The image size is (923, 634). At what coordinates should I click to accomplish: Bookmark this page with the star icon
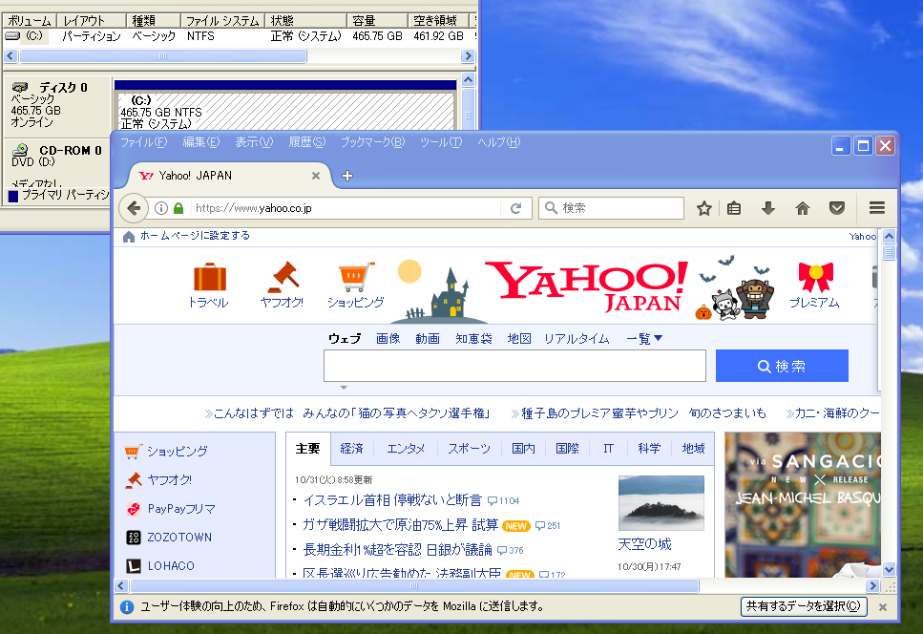(x=704, y=208)
